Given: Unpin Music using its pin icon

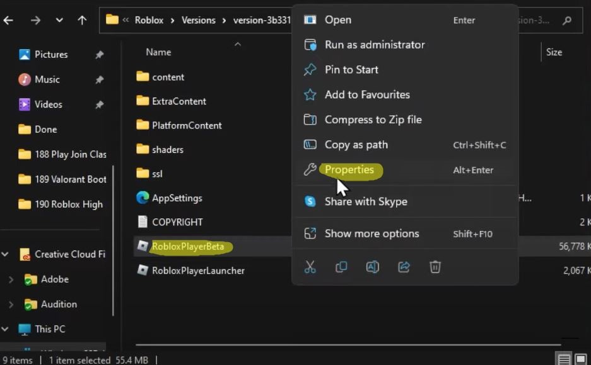Looking at the screenshot, I should pos(100,80).
